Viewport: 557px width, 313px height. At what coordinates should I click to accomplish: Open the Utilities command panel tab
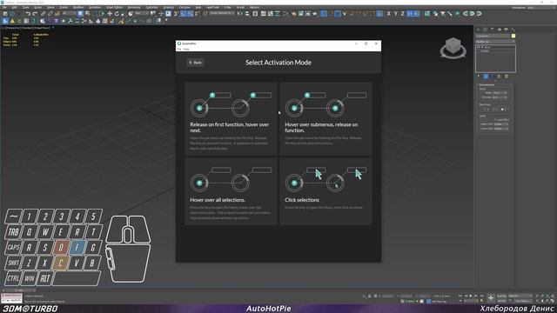[x=513, y=30]
